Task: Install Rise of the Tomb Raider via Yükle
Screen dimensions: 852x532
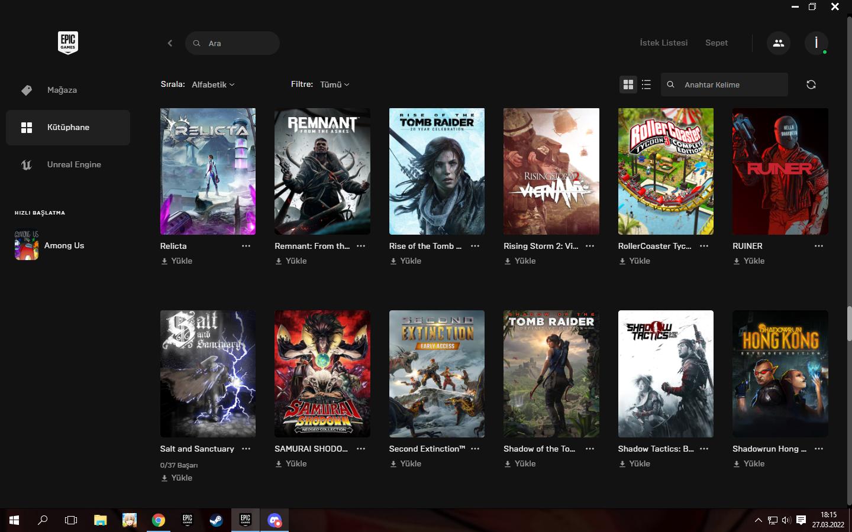Action: coord(405,261)
